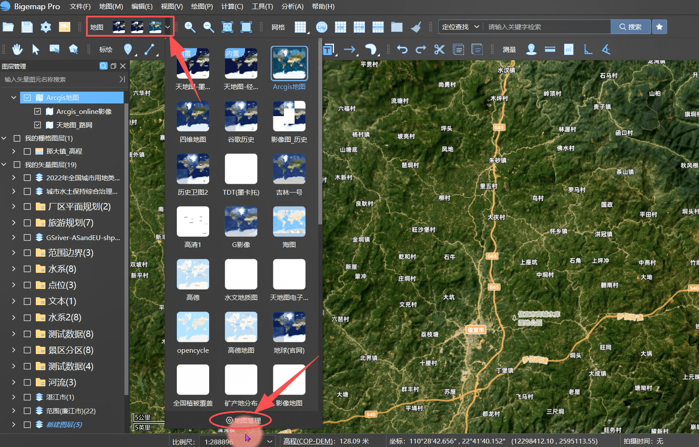Click the measure distance ruler icon

coord(550,49)
